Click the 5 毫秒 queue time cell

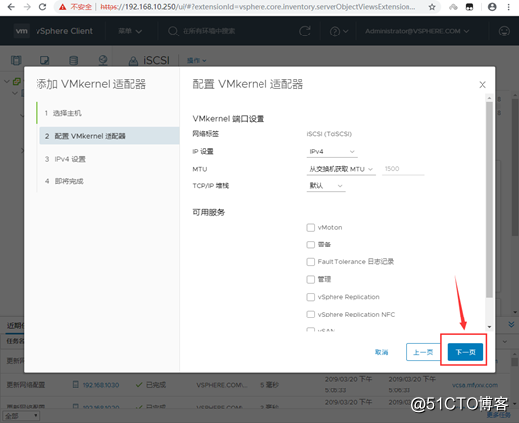[269, 385]
